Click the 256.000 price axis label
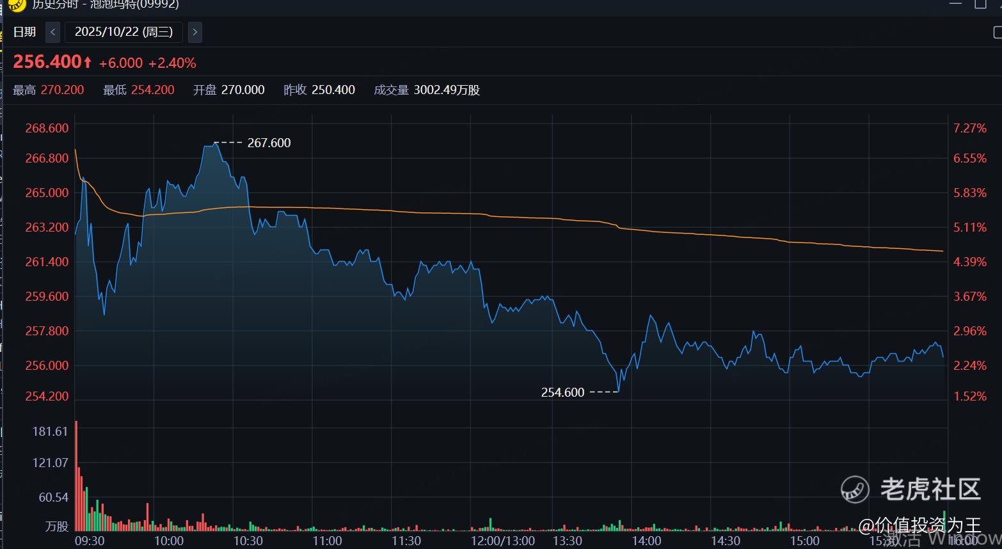1002x549 pixels. point(47,365)
